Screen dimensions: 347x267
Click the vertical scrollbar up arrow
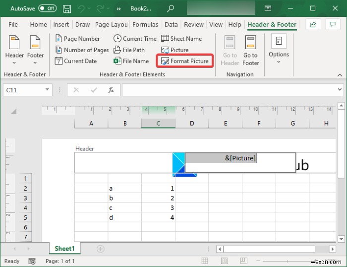tap(341, 106)
